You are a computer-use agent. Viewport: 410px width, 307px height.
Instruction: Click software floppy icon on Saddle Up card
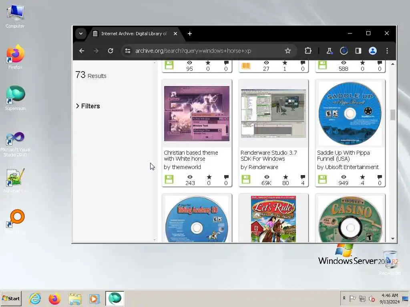click(322, 179)
